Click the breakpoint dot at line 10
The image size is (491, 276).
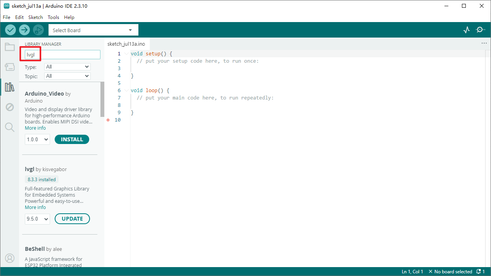coord(108,120)
